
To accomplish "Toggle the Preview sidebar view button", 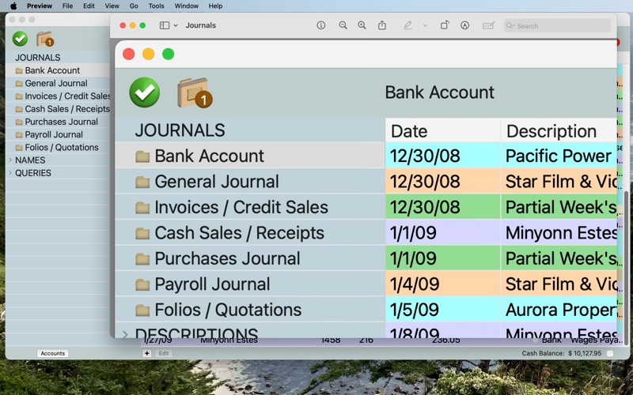I will pos(165,25).
